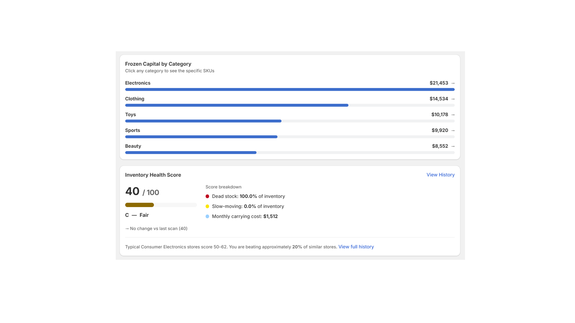Follow the View full history link
Image resolution: width=575 pixels, height=323 pixels.
click(x=356, y=247)
